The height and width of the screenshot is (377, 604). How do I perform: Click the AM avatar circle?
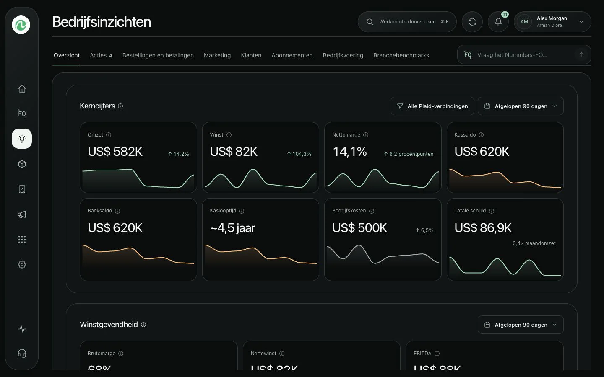click(524, 22)
